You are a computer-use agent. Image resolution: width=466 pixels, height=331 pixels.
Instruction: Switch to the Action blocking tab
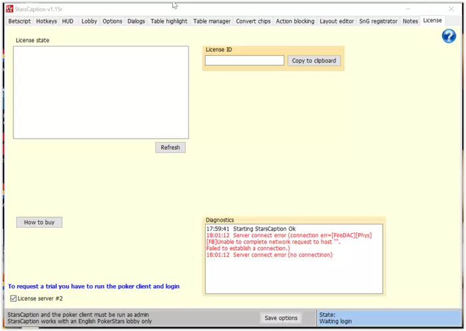coord(295,21)
